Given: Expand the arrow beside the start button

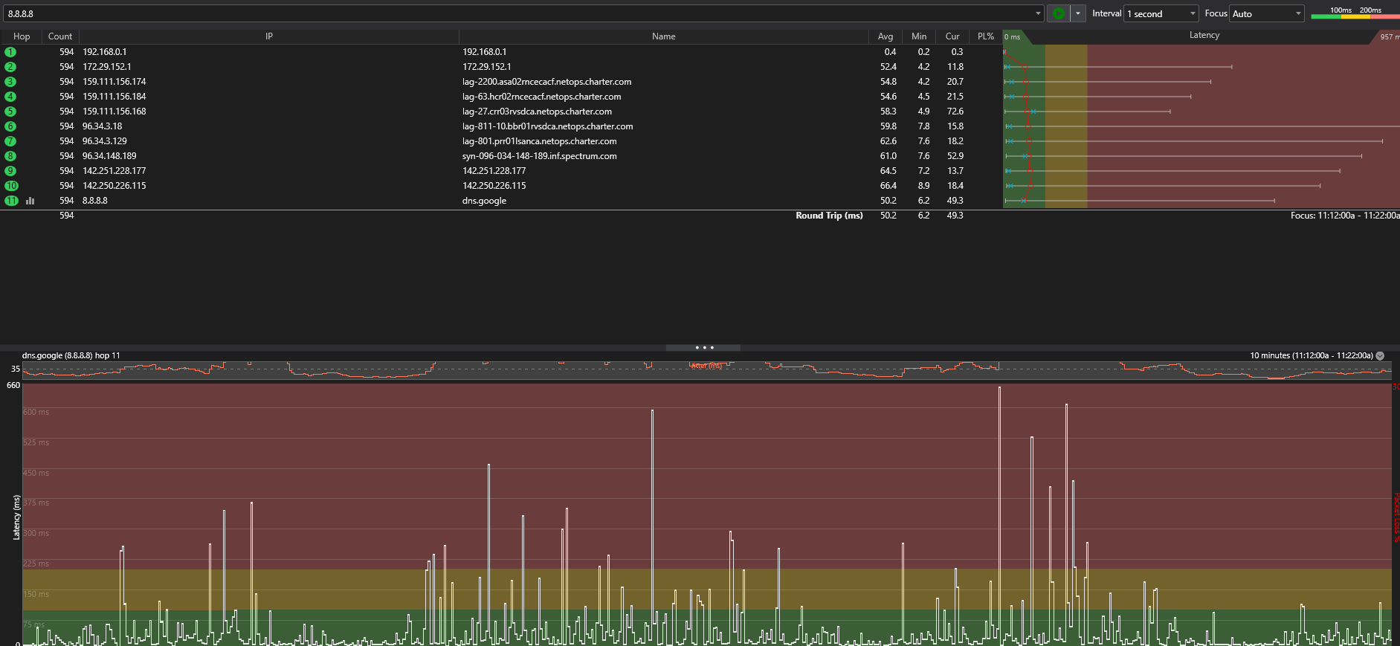Looking at the screenshot, I should 1077,13.
